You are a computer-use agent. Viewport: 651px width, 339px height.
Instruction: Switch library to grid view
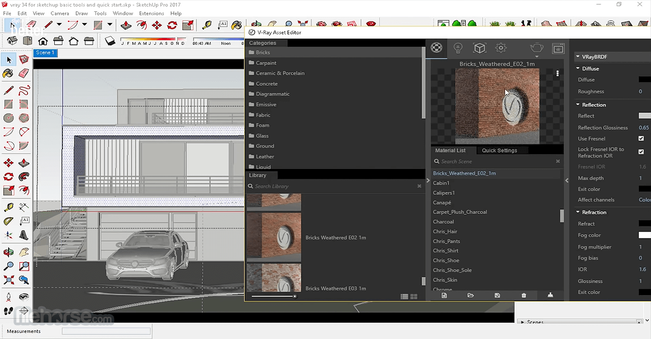(x=413, y=297)
